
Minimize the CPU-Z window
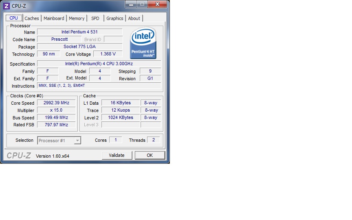click(x=131, y=4)
